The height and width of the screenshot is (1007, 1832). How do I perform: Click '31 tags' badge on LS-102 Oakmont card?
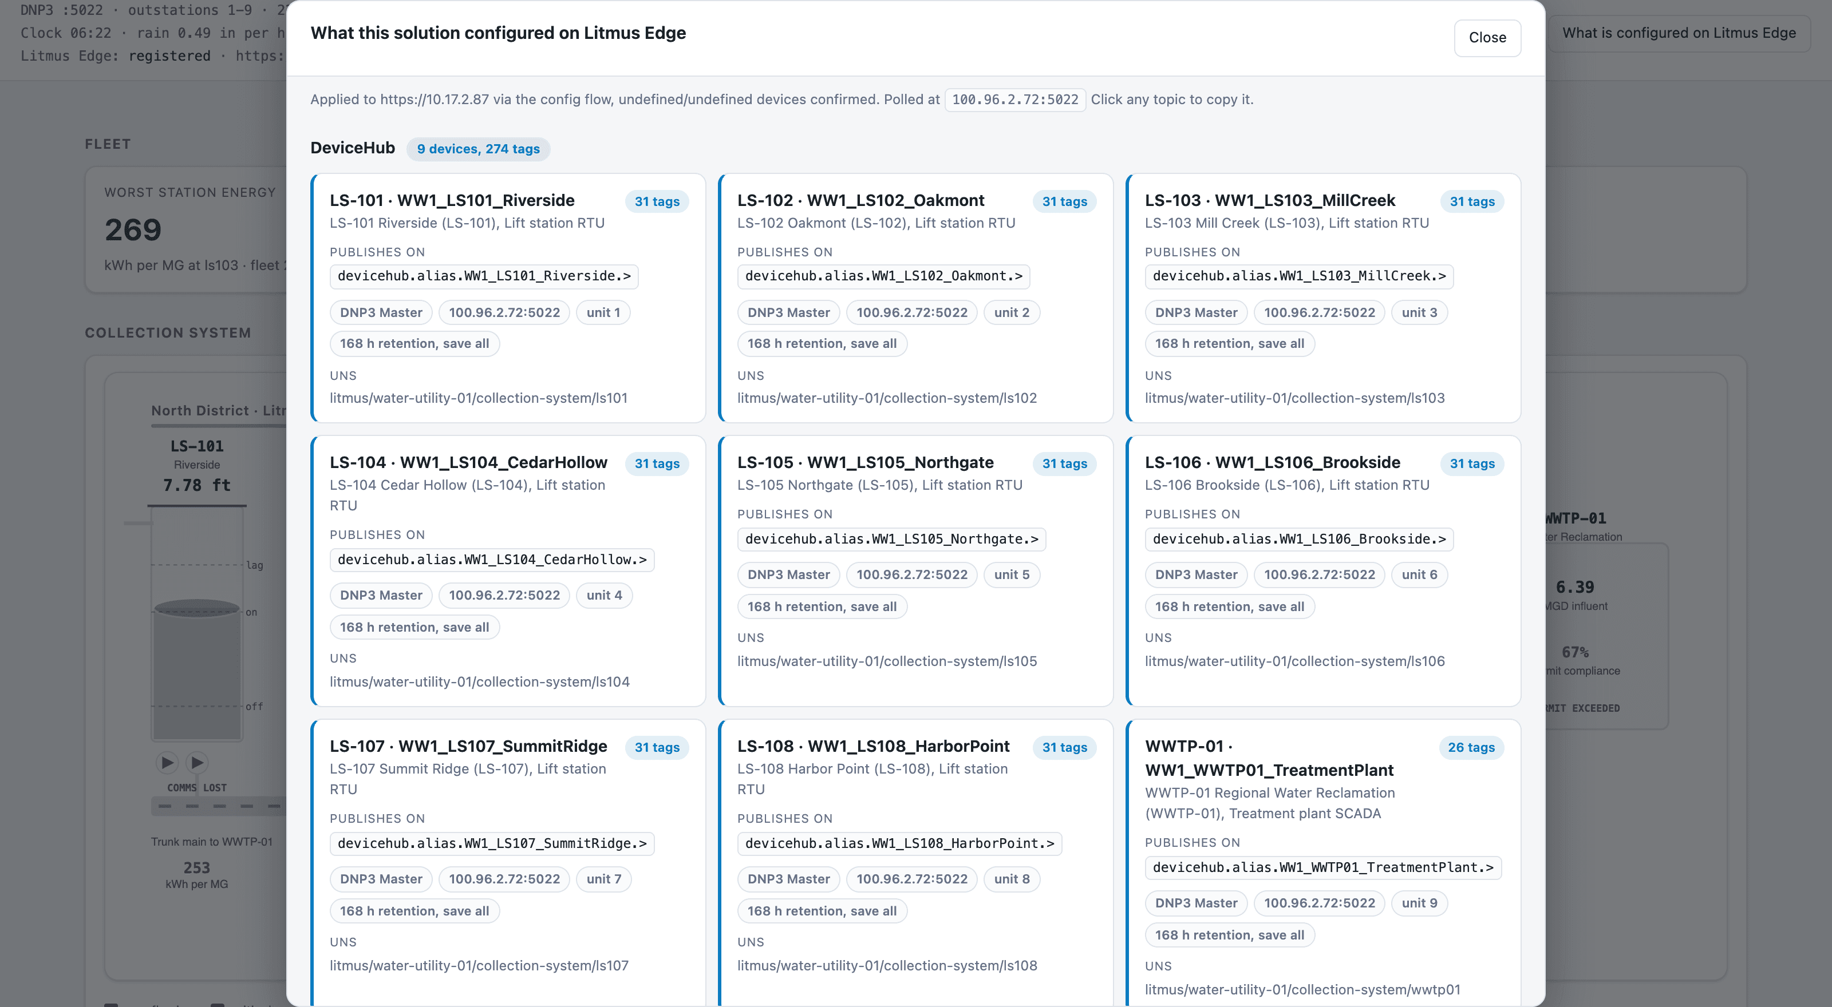(1064, 201)
